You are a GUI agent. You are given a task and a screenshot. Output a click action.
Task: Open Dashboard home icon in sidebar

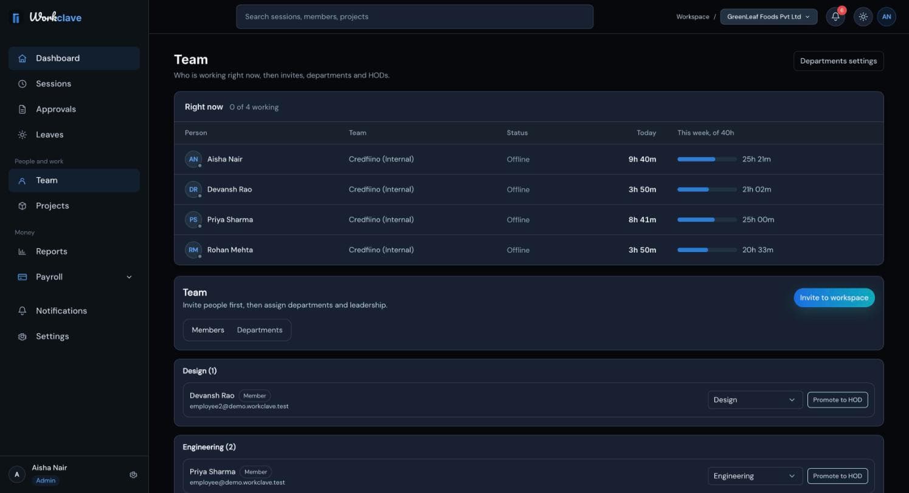point(22,58)
